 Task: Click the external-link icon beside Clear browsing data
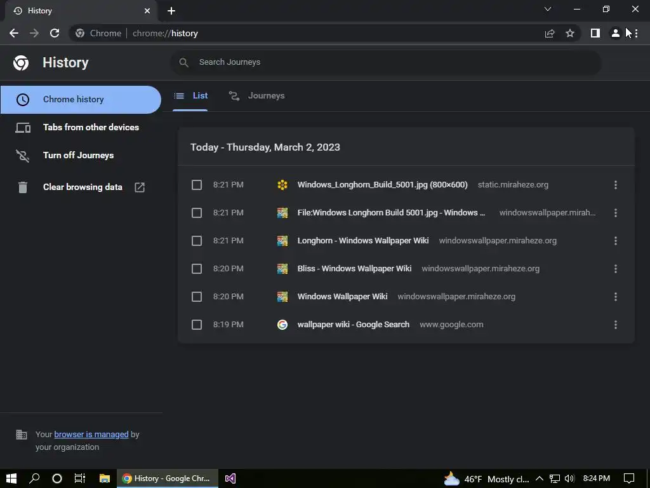pyautogui.click(x=140, y=187)
